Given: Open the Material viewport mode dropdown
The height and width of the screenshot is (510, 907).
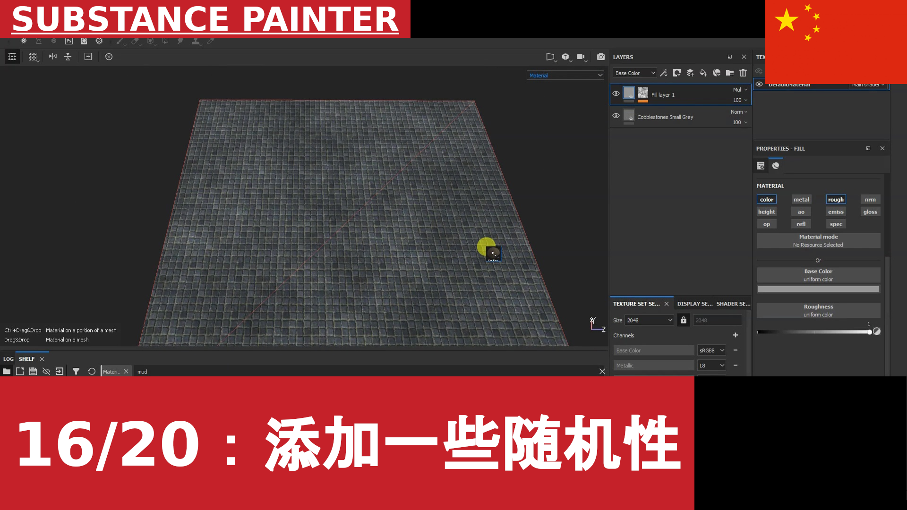Looking at the screenshot, I should point(565,76).
